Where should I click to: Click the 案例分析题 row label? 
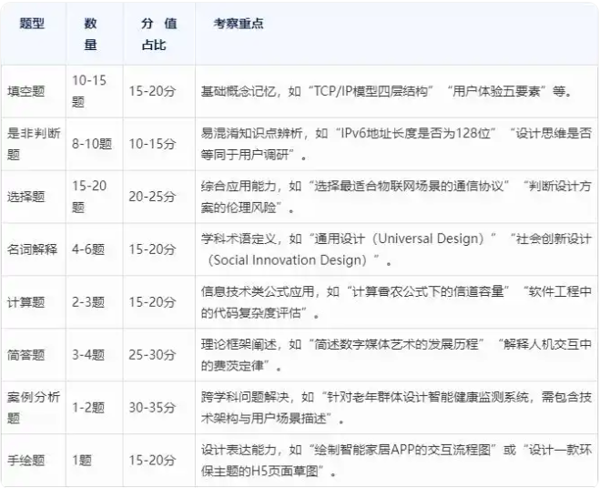(x=33, y=407)
